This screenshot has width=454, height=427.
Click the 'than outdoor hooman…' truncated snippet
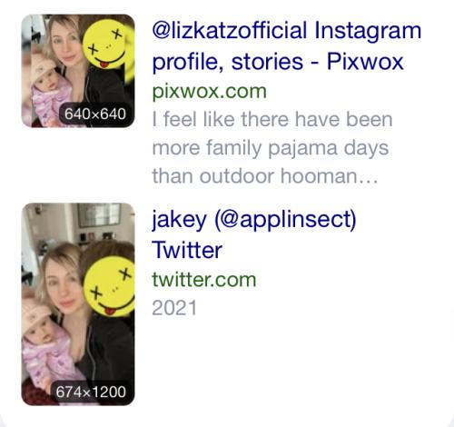(265, 176)
